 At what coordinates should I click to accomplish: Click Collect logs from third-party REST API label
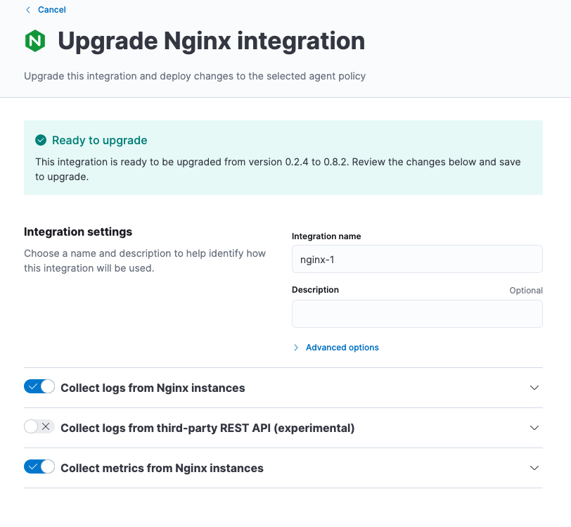(207, 428)
